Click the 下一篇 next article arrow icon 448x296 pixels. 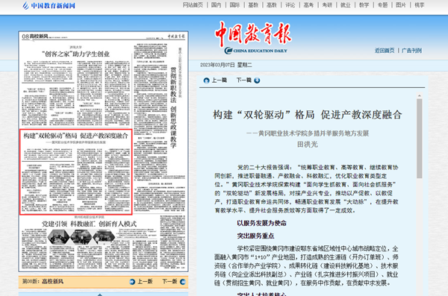tap(257, 81)
